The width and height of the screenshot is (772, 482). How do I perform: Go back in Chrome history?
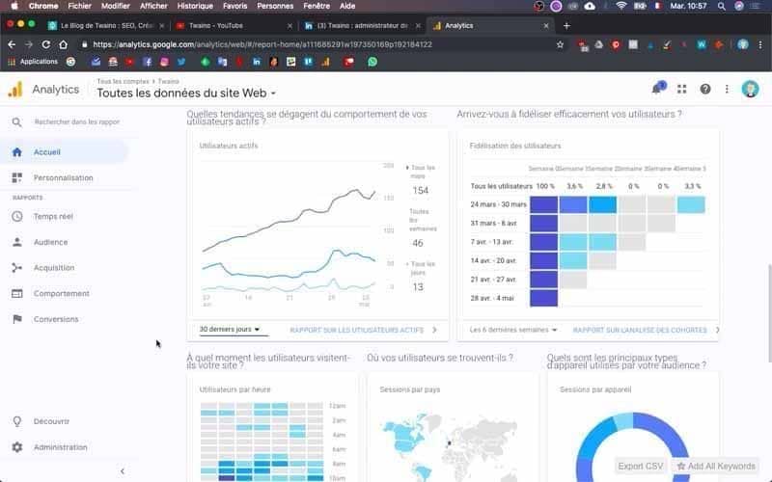point(12,44)
